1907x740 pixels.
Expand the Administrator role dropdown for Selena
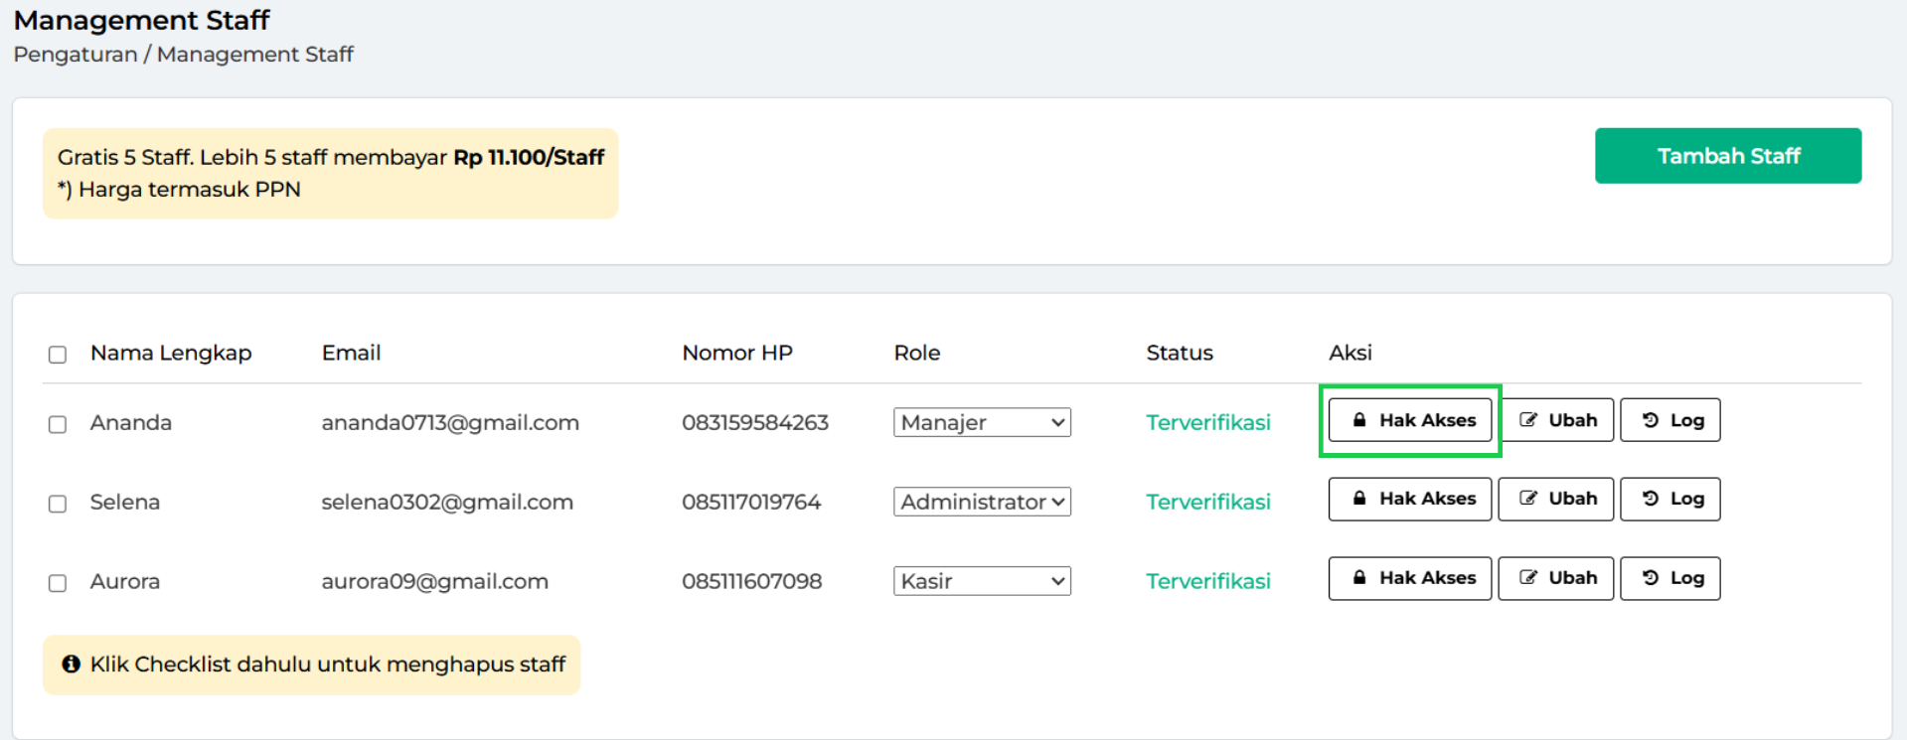pos(981,502)
